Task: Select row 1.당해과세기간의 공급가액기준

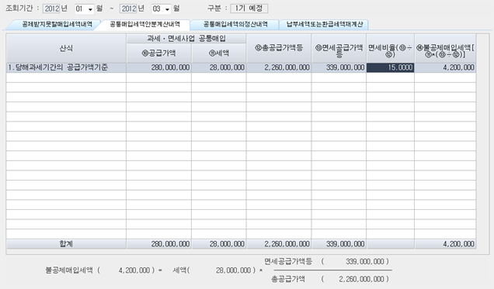Action: coord(66,67)
